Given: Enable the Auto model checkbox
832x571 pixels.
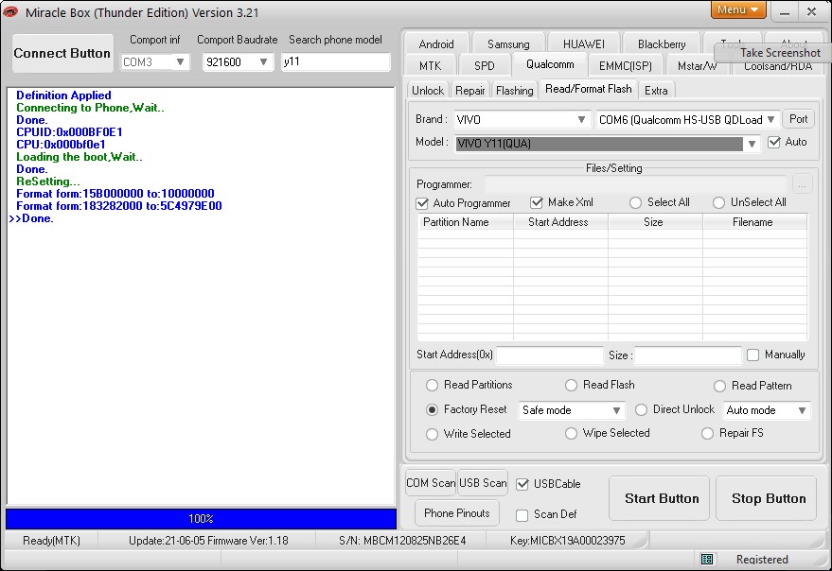Looking at the screenshot, I should click(774, 142).
